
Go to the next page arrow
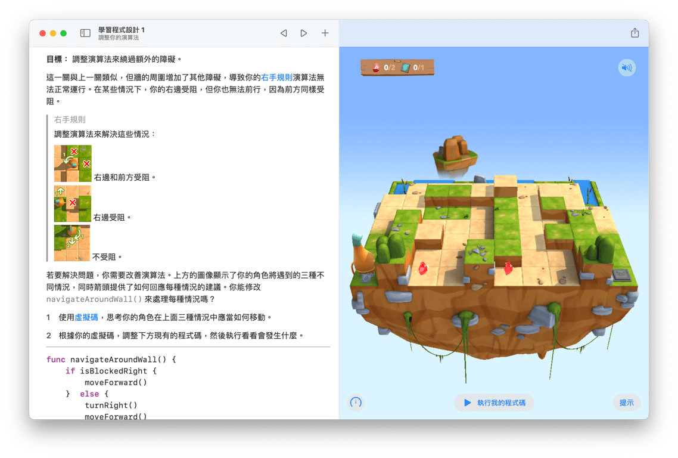(303, 33)
